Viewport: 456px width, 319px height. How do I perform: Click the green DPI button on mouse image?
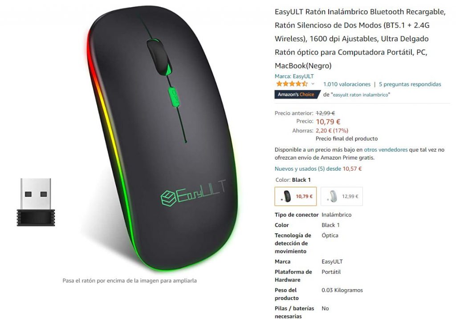pos(174,97)
